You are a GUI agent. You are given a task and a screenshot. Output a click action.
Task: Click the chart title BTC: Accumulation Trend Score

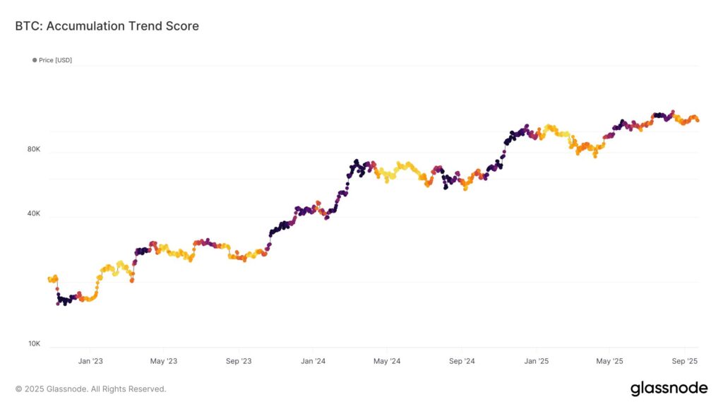click(107, 26)
